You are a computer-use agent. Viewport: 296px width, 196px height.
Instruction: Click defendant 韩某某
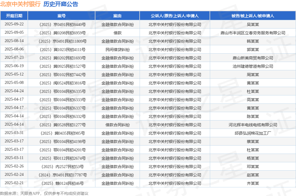click(253, 41)
